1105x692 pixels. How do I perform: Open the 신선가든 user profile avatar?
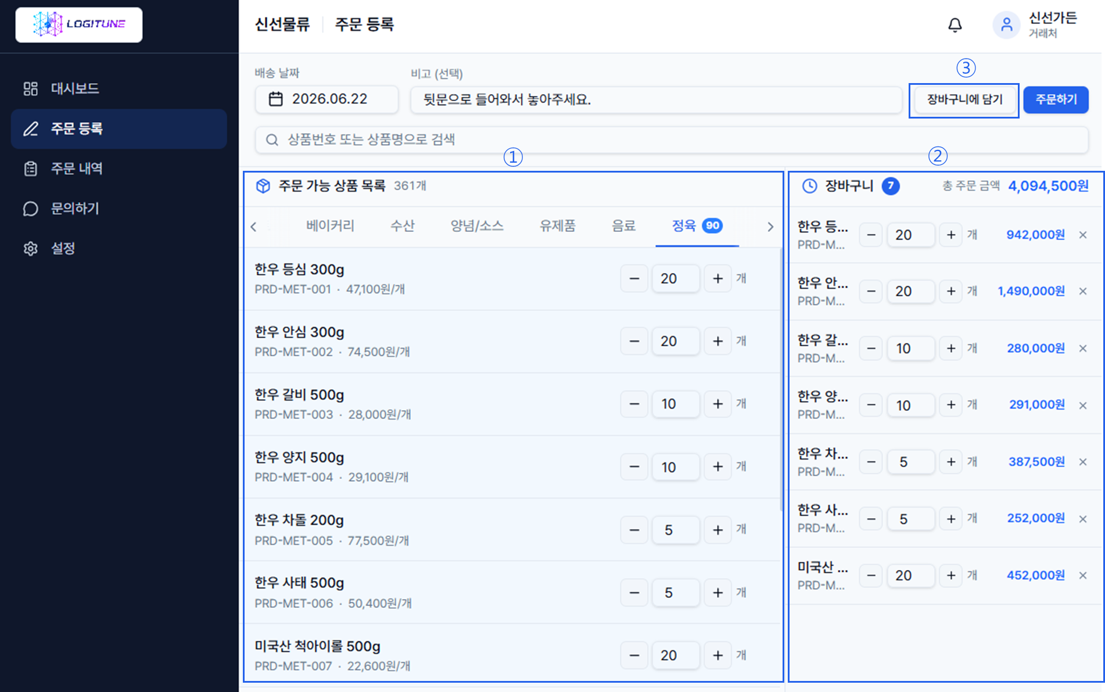coord(1006,25)
